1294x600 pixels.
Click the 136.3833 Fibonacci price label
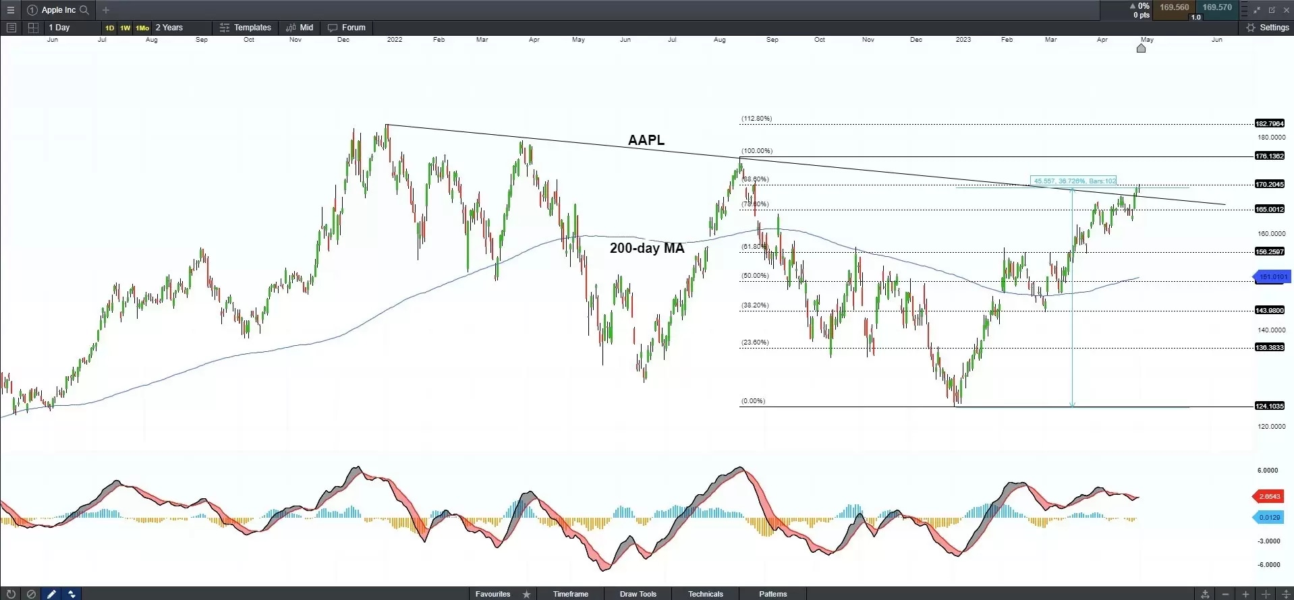(1269, 347)
